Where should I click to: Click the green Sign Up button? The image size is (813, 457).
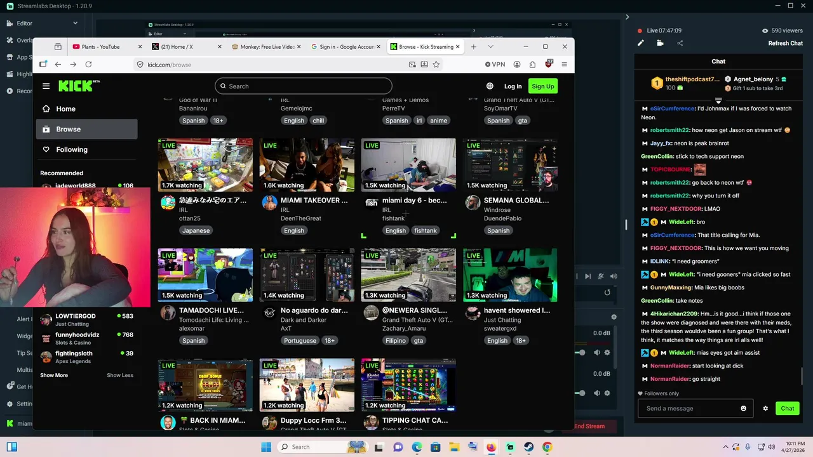point(543,86)
